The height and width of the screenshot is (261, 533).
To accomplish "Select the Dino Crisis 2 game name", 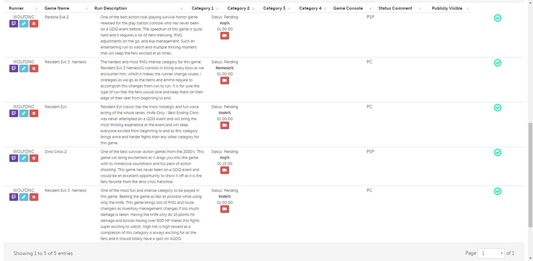I will pyautogui.click(x=56, y=151).
